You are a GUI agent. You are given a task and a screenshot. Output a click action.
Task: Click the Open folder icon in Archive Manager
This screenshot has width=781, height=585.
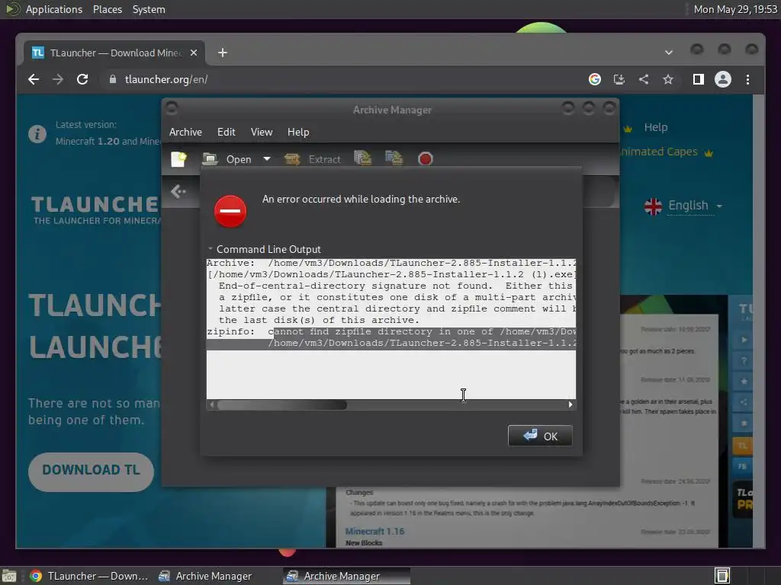click(x=210, y=159)
